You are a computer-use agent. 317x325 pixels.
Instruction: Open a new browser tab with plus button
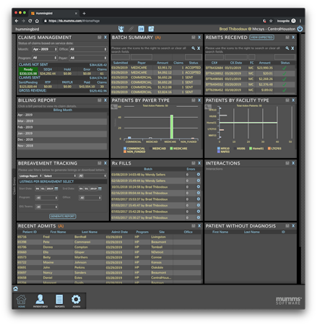tap(84, 14)
